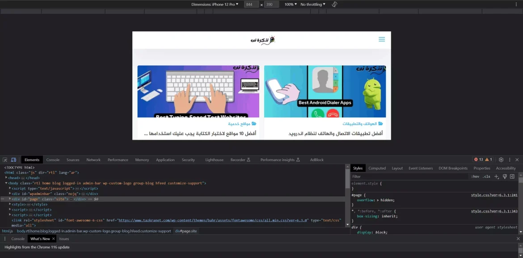Select html.js breadcrumb
The height and width of the screenshot is (258, 523).
tap(7, 231)
